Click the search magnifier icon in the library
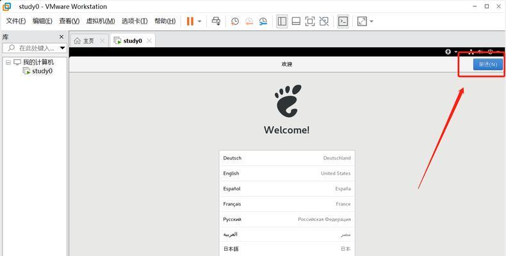The width and height of the screenshot is (506, 256). pos(12,48)
